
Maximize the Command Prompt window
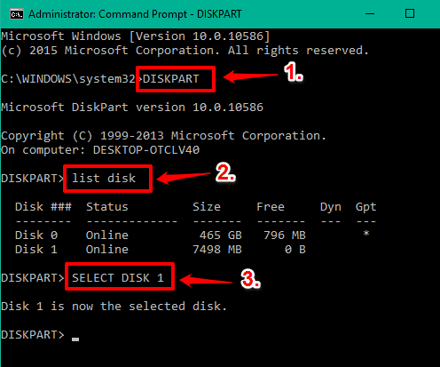click(x=410, y=13)
